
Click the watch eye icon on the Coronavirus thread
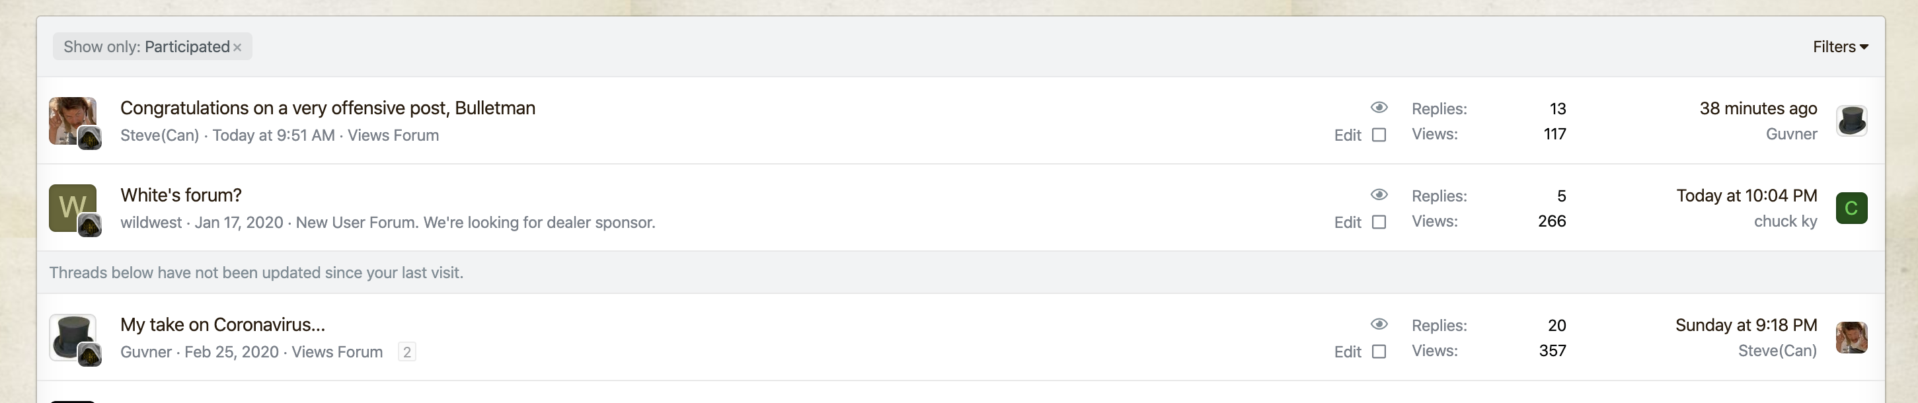pyautogui.click(x=1379, y=324)
